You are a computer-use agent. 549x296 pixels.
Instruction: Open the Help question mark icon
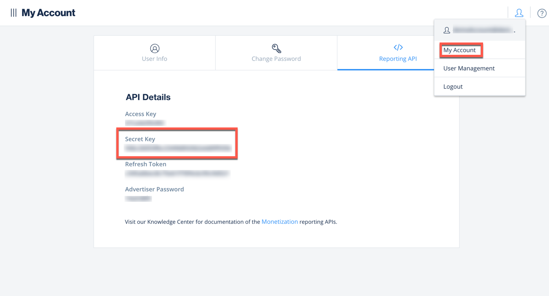tap(542, 13)
